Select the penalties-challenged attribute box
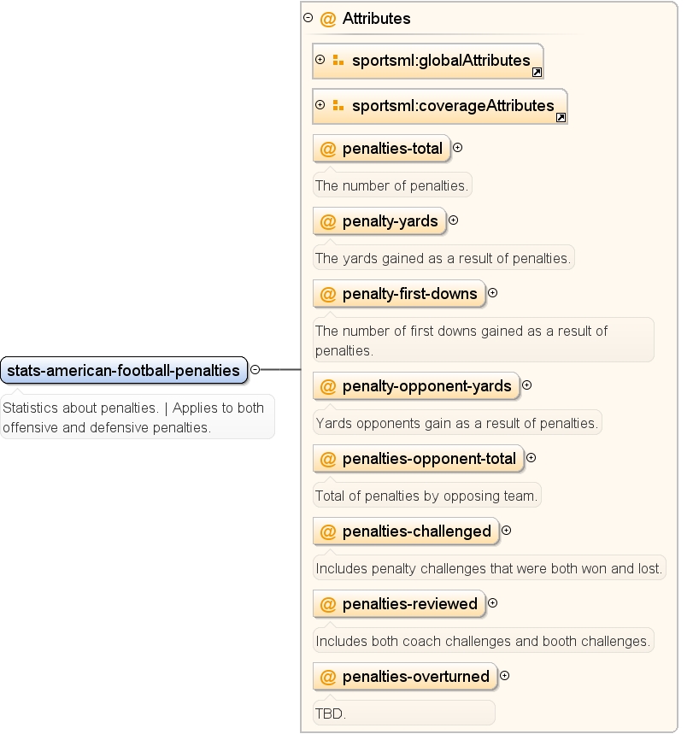The image size is (693, 734). coord(406,531)
